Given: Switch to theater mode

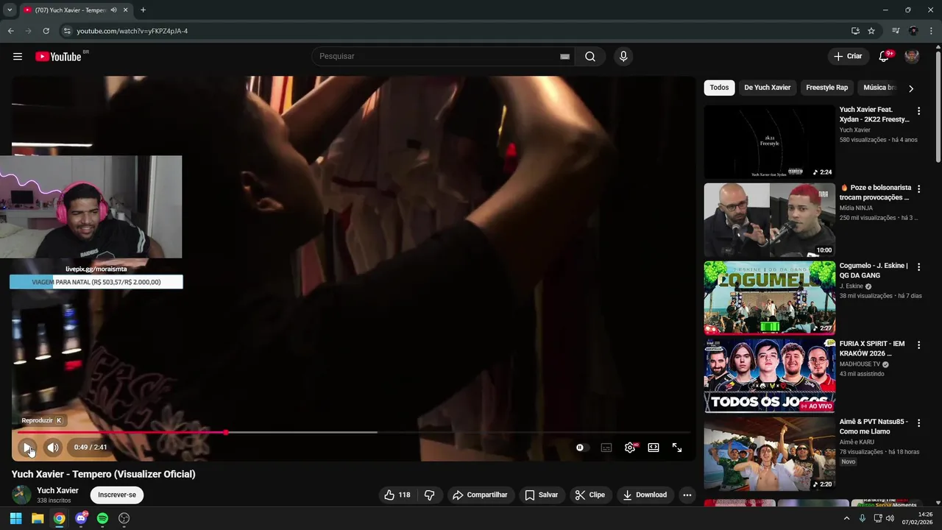Looking at the screenshot, I should 654,448.
